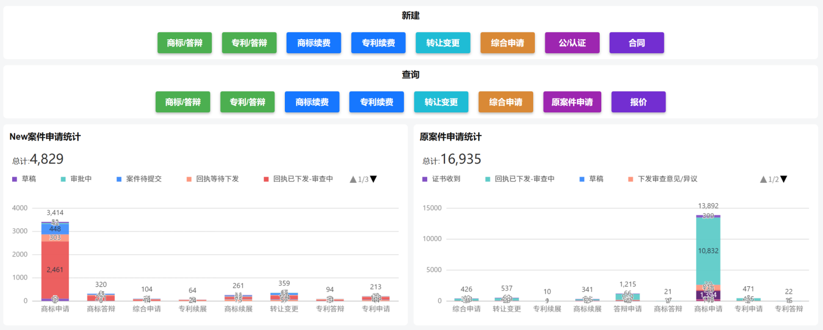Toggle 回执等待下发 legend series

pyautogui.click(x=213, y=179)
